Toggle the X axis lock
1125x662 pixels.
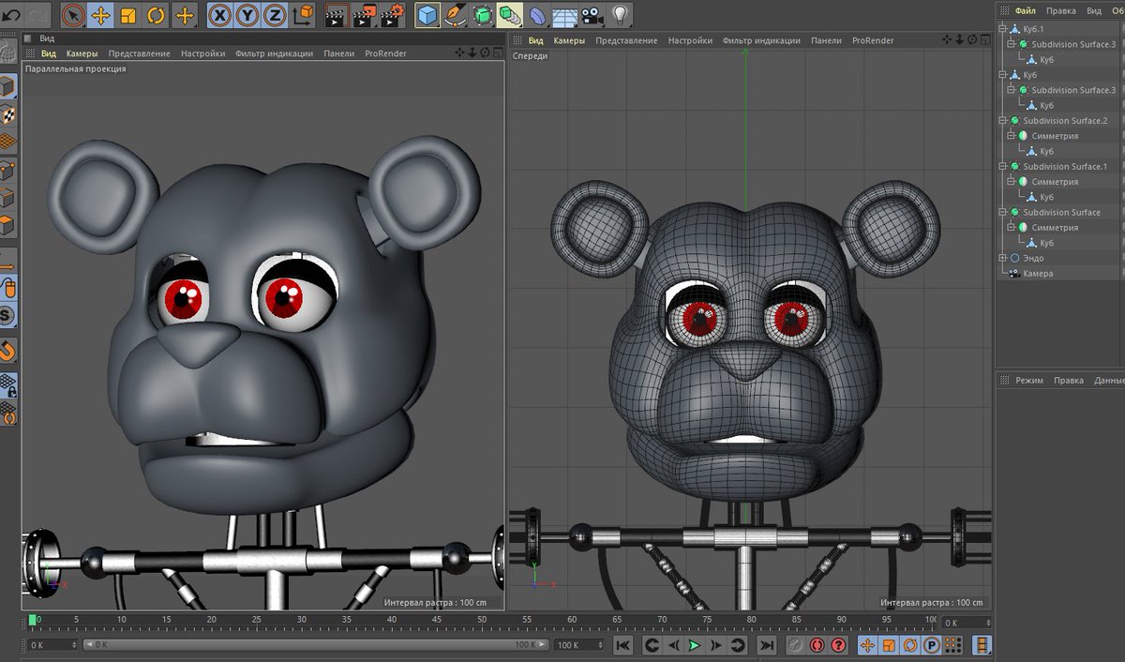point(219,15)
